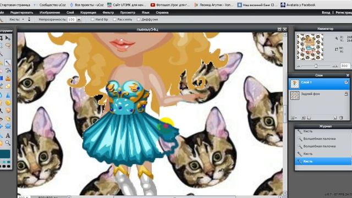The height and width of the screenshot is (198, 352).
Task: Open the Просмотр menu
Action: 128,13
